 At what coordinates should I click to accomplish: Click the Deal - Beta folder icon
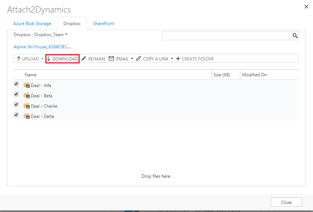27,95
